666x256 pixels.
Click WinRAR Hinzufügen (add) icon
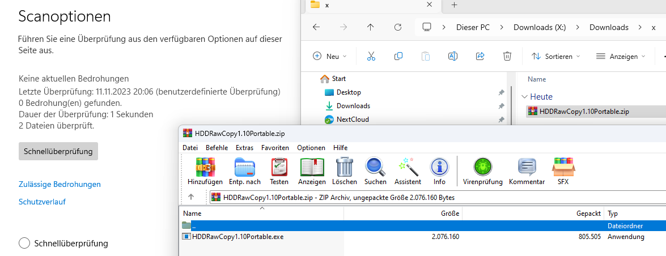tap(205, 167)
